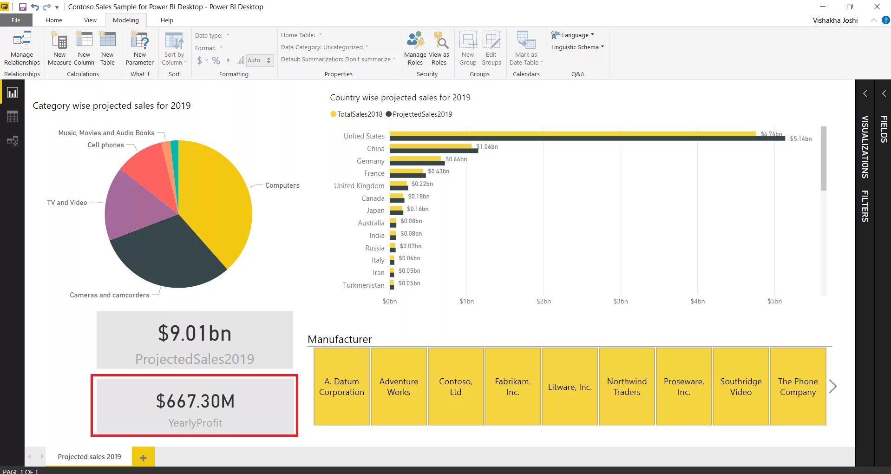Viewport: 891px width, 474px height.
Task: Switch to Report view in sidebar
Action: [x=13, y=92]
